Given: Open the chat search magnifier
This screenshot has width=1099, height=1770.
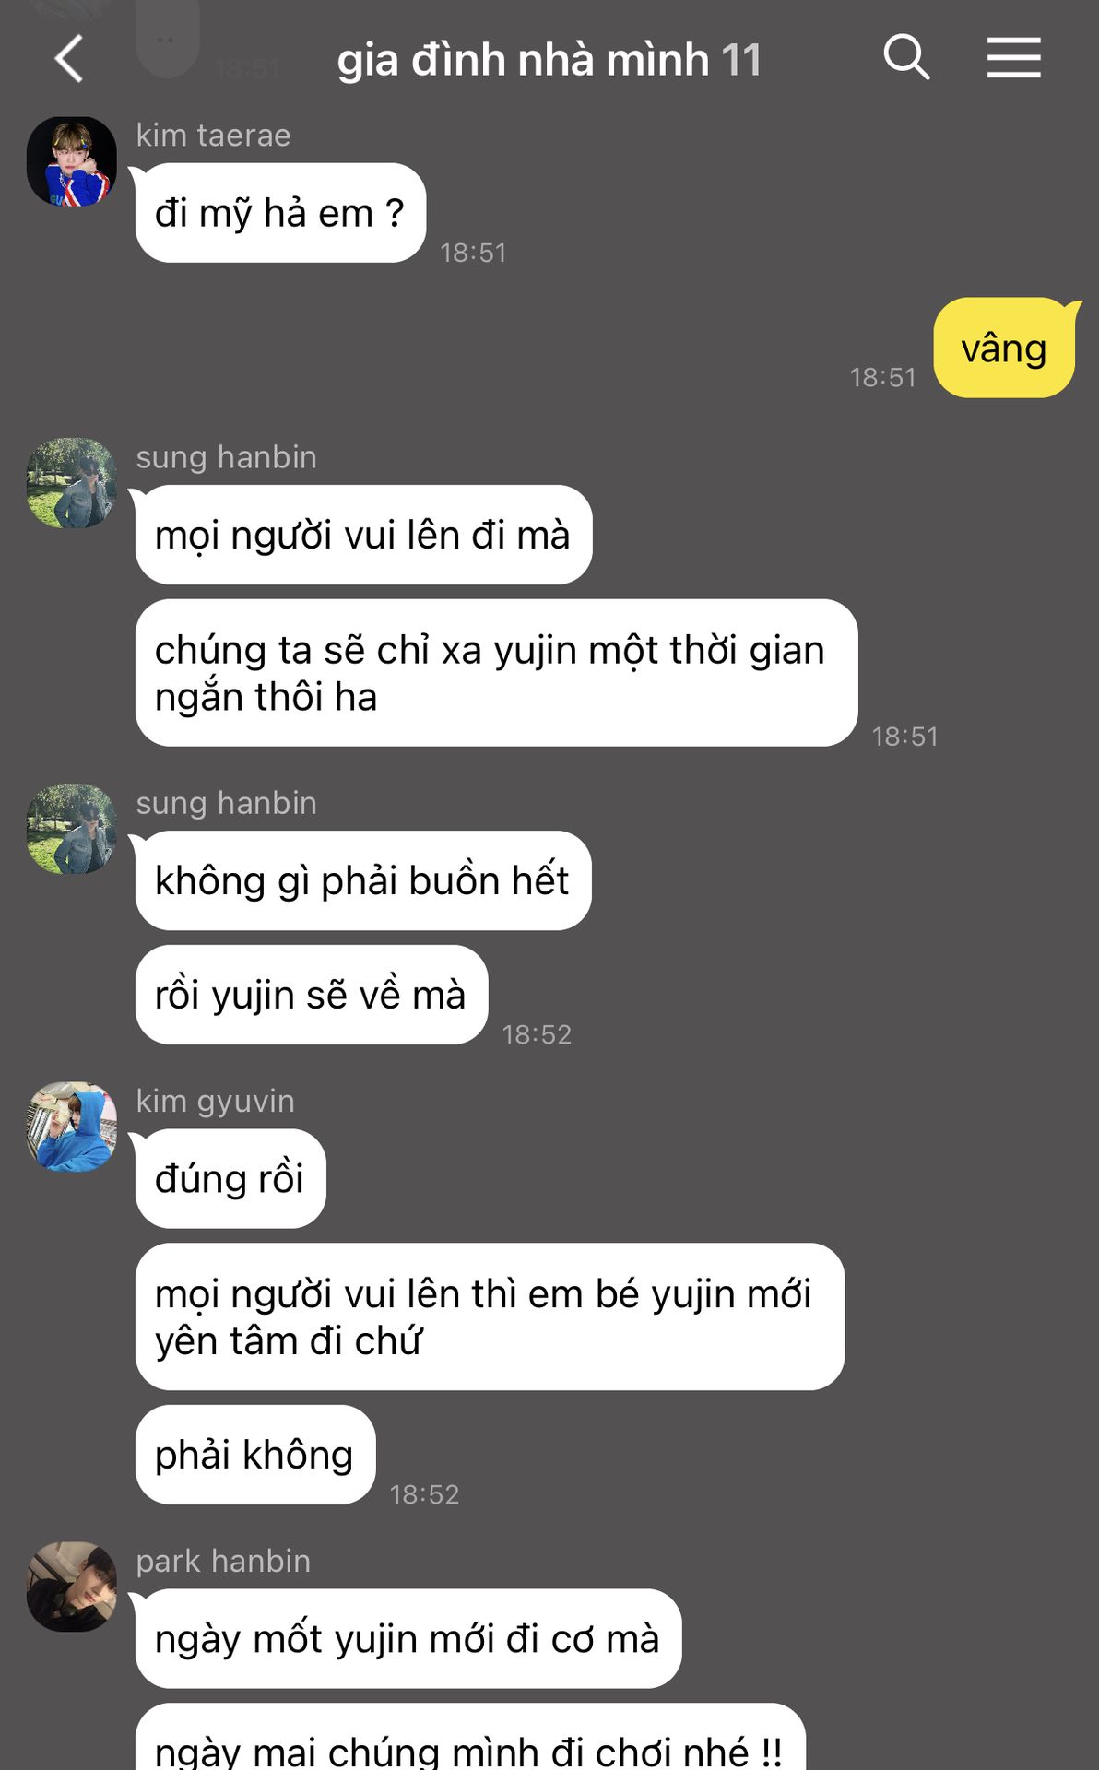Looking at the screenshot, I should 906,58.
